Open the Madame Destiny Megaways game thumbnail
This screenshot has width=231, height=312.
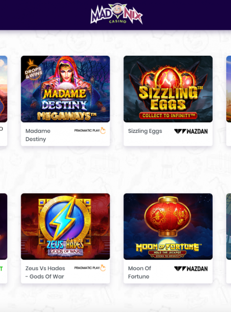coord(65,89)
